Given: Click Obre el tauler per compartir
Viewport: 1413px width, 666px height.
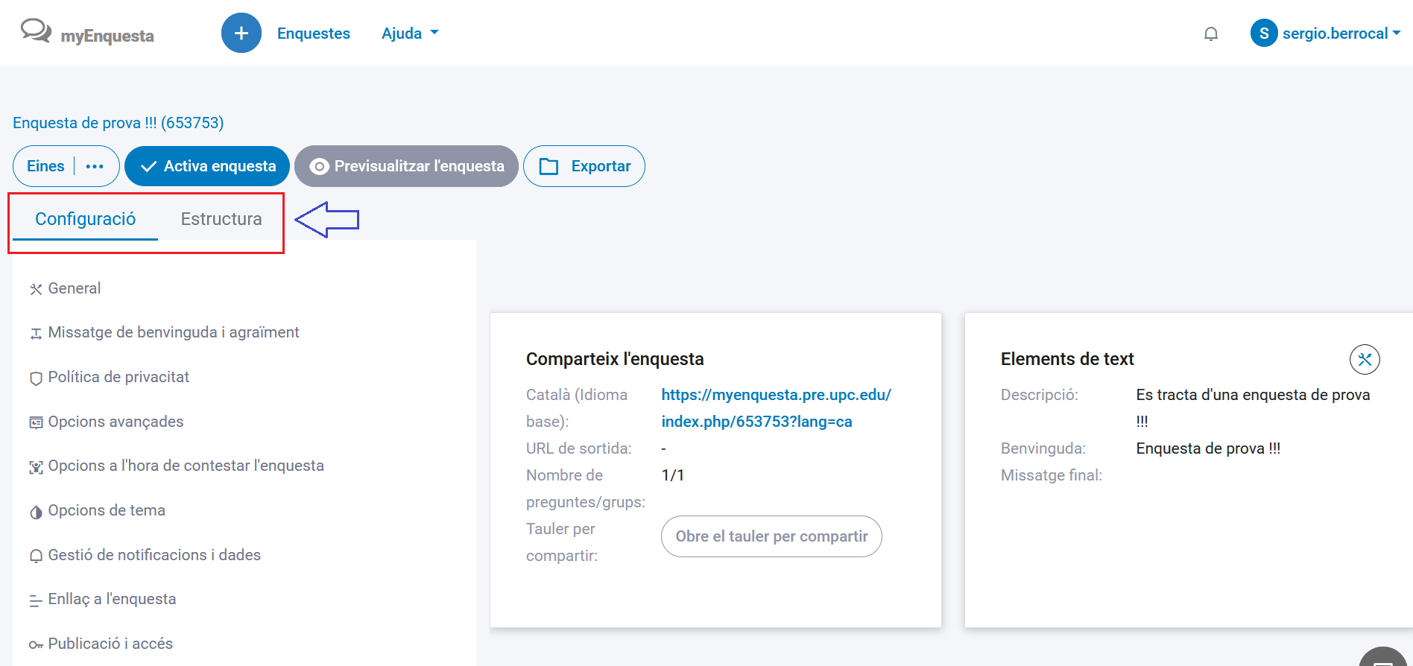Looking at the screenshot, I should coord(771,536).
